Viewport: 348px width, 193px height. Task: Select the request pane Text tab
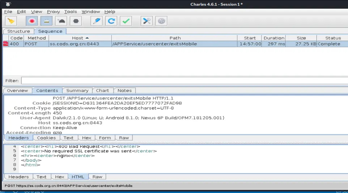coord(68,138)
